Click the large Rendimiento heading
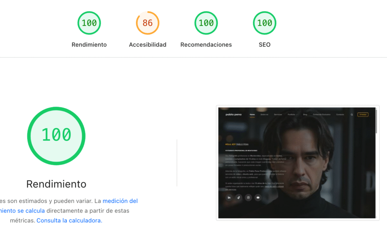 (x=56, y=184)
